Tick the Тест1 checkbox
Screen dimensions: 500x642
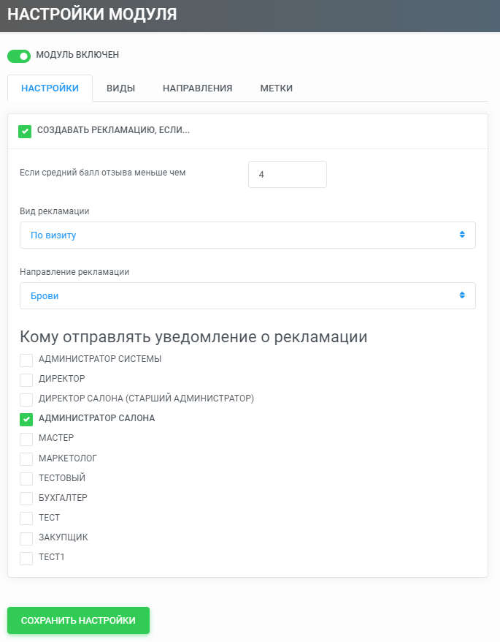point(26,559)
